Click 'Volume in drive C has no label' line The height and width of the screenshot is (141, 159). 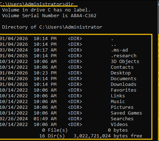(46, 10)
